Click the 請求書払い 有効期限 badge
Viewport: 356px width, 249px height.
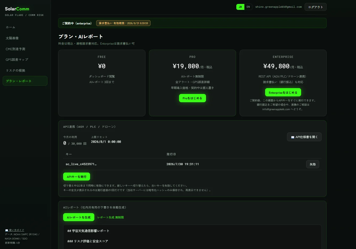pyautogui.click(x=123, y=23)
